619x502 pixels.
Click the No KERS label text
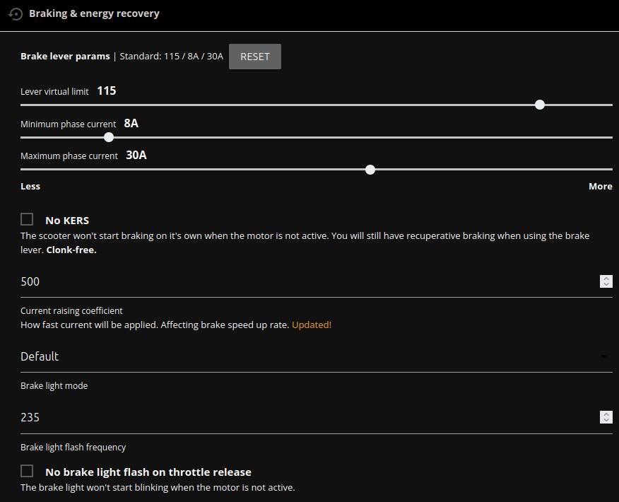pos(67,221)
